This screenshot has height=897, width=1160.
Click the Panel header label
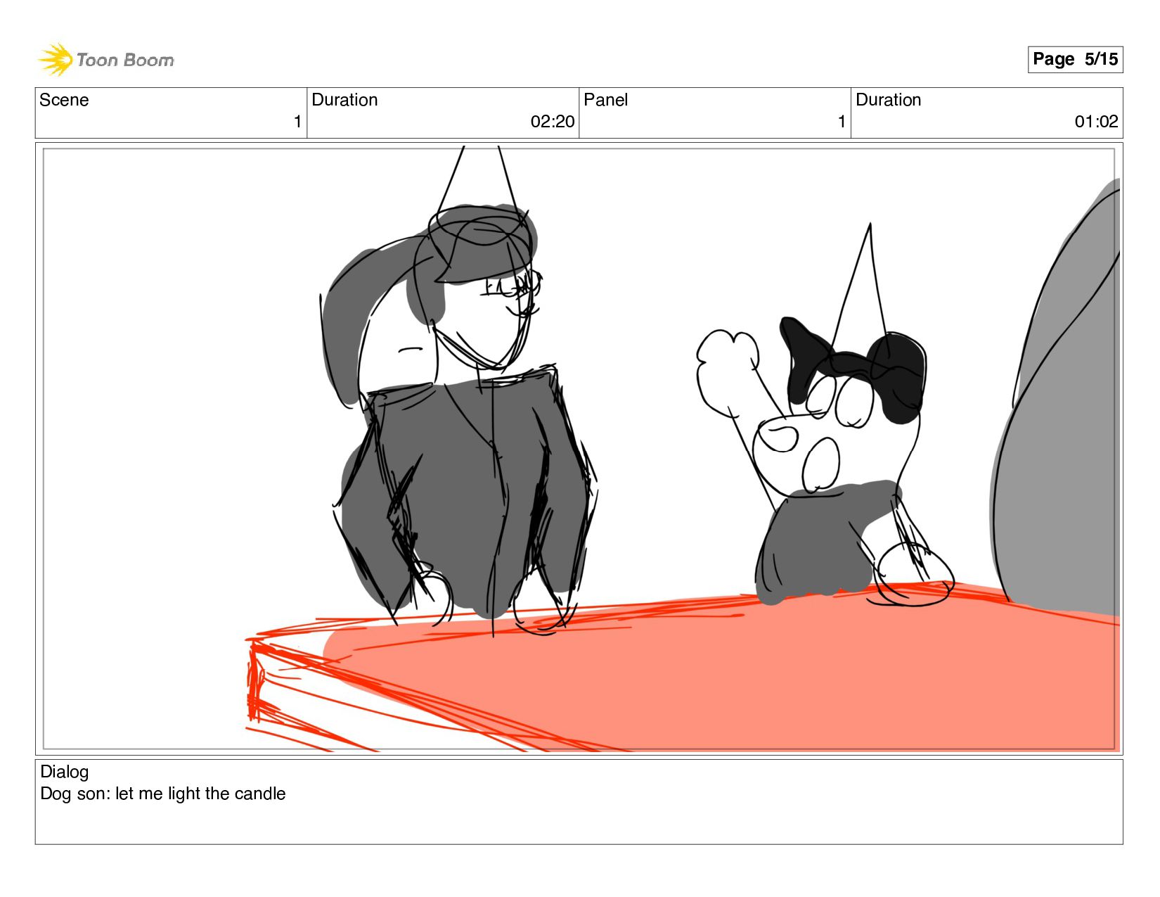click(x=605, y=100)
